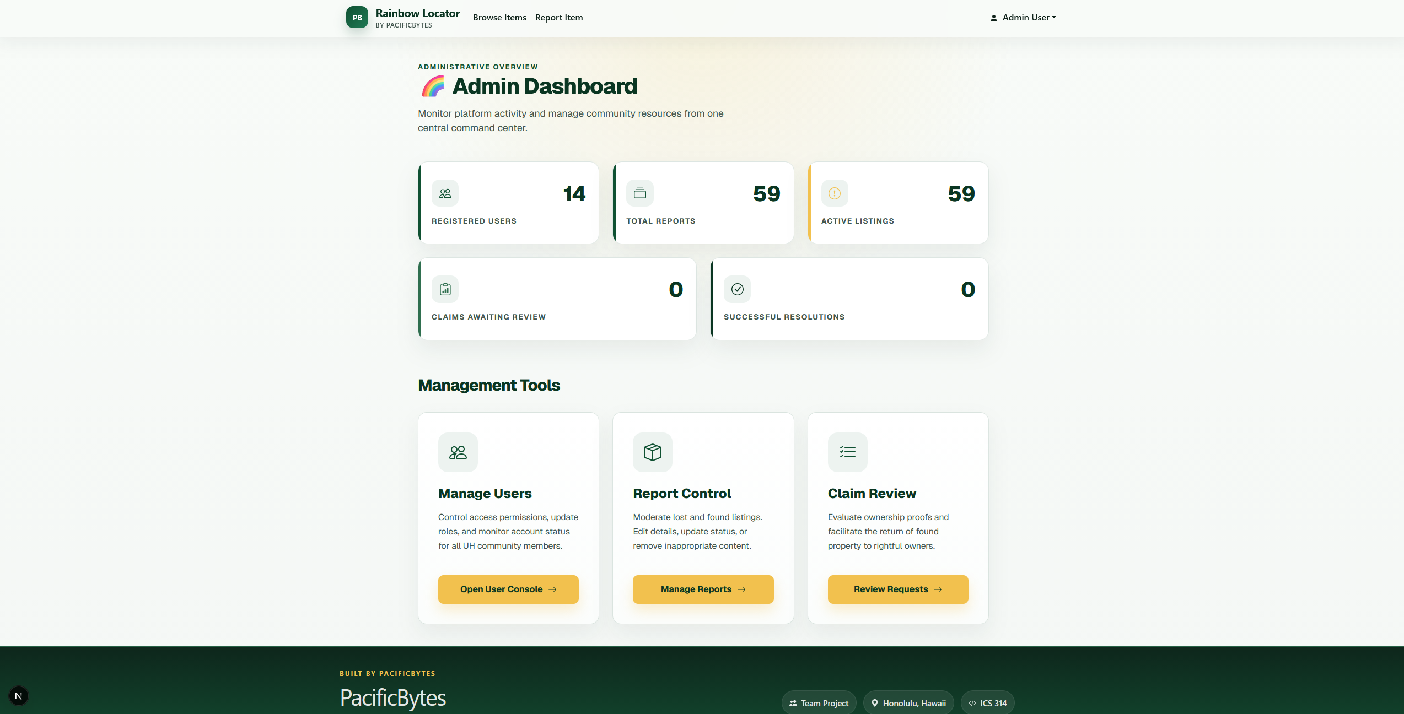
Task: Click the ICS 314 code brackets icon
Action: (972, 704)
